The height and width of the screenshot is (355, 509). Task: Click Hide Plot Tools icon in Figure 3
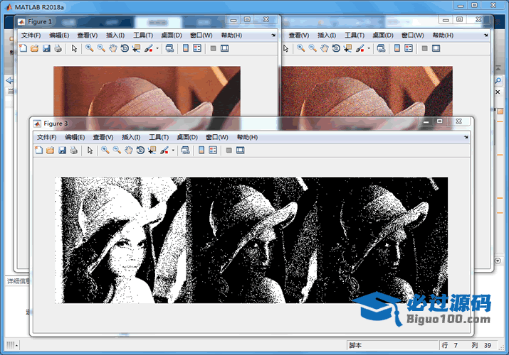[229, 150]
